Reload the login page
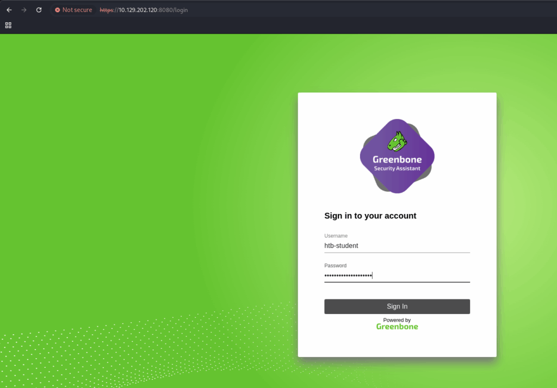 [39, 10]
